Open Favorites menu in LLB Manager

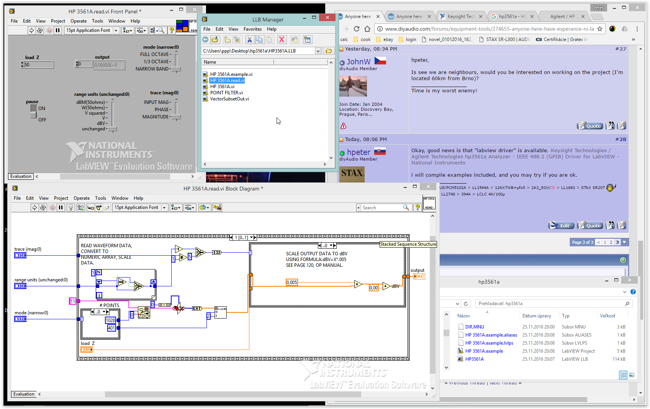coord(252,29)
